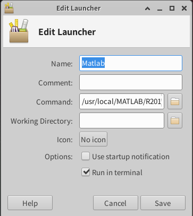
Task: Click the Command field with the MATLAB path
Action: pyautogui.click(x=122, y=101)
